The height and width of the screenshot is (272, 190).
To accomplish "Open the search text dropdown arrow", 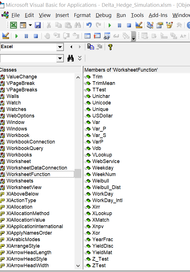I will point(60,58).
